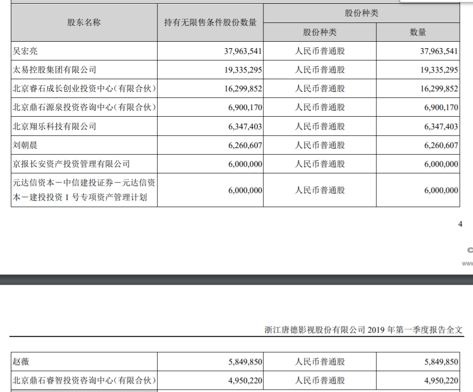473x392 pixels.
Task: Click 5,849,850 in the 持有无限售条件股份数量 column
Action: tap(245, 362)
